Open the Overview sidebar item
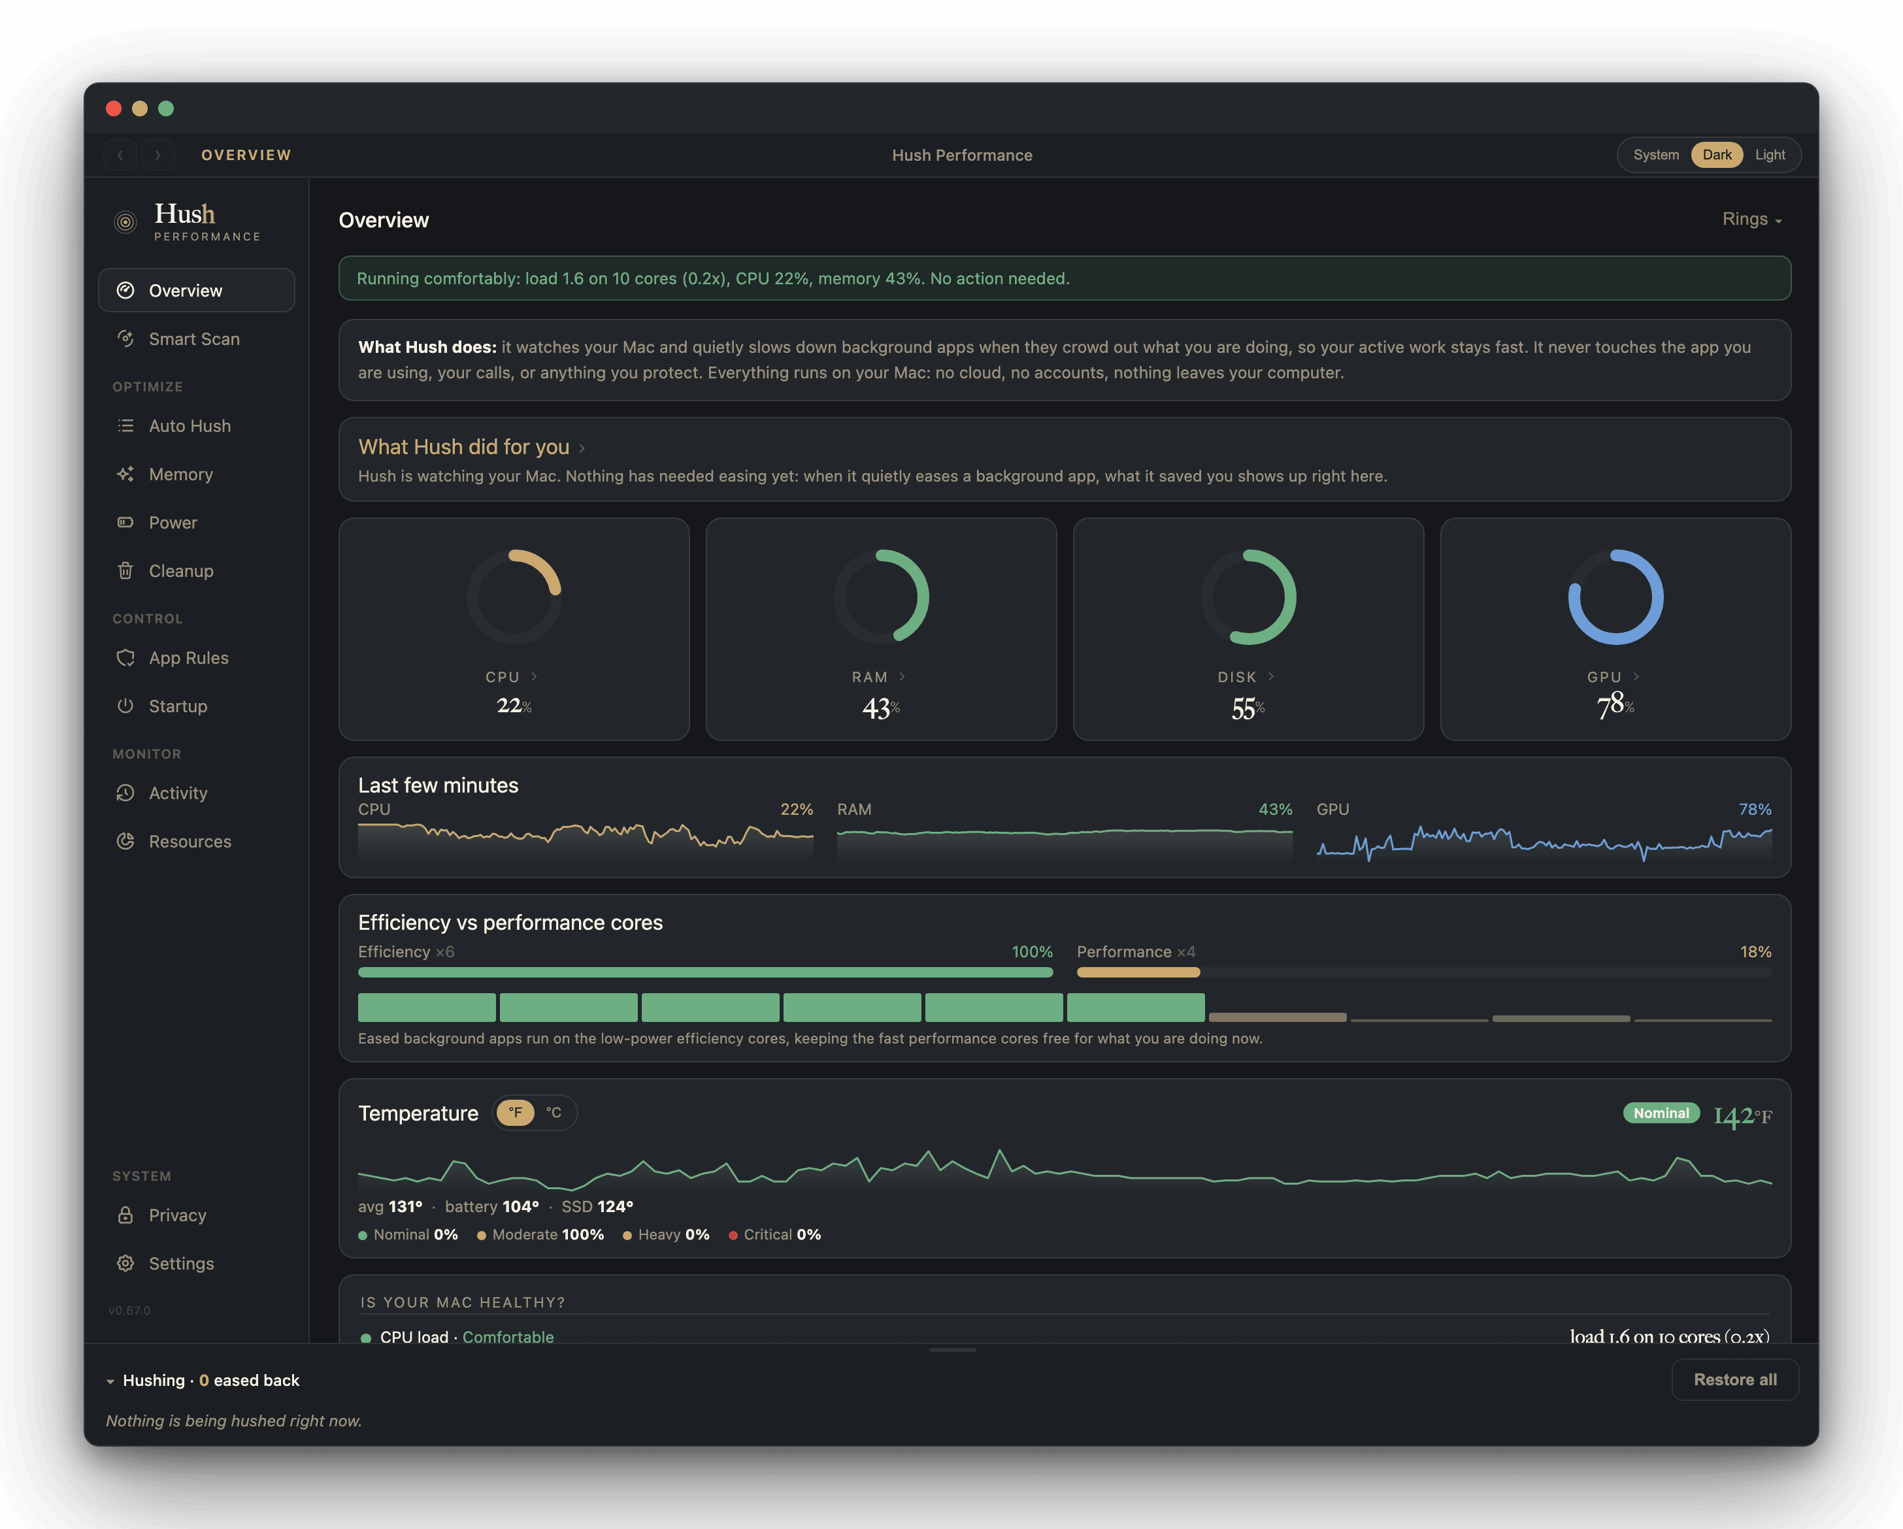Screen dimensions: 1903x1529 (196, 290)
